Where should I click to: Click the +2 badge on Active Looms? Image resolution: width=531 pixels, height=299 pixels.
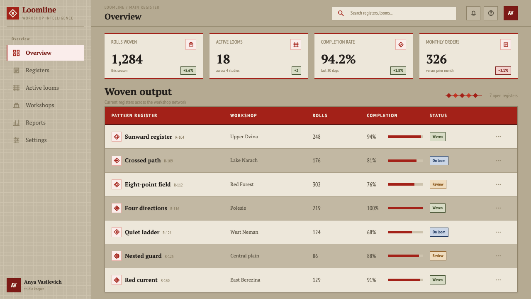(296, 71)
